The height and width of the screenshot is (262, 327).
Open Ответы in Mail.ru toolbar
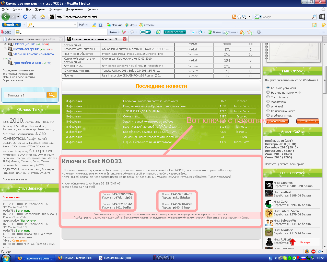pos(147,25)
